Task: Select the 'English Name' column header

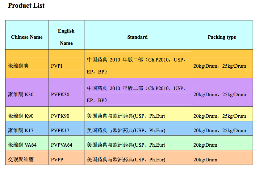Action: 66,35
